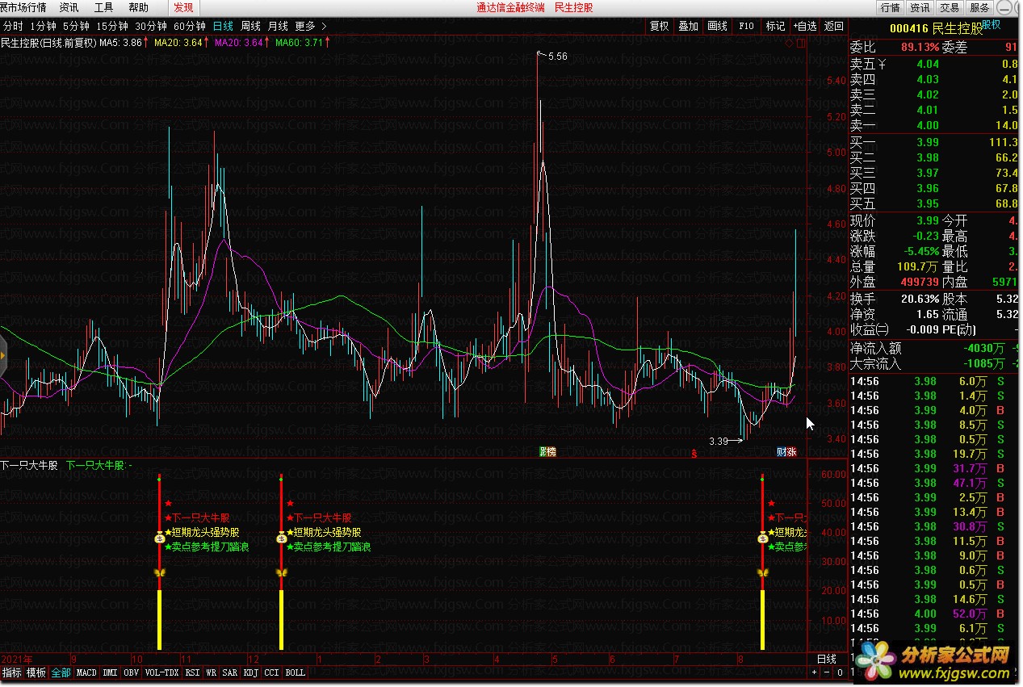This screenshot has height=687, width=1023.
Task: Click the butterfly icon on the October signal bar
Action: pos(159,572)
